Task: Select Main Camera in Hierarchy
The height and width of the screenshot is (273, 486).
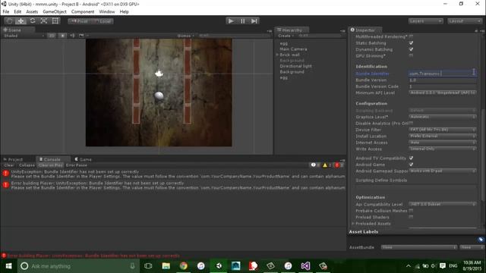Action: click(293, 49)
